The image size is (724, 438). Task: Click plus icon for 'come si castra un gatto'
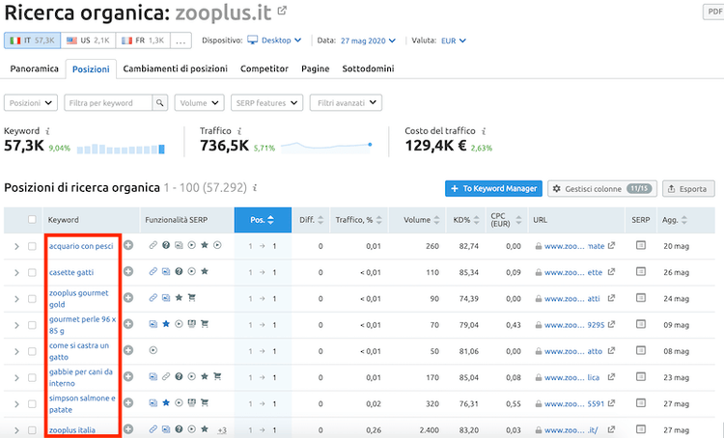pos(128,351)
